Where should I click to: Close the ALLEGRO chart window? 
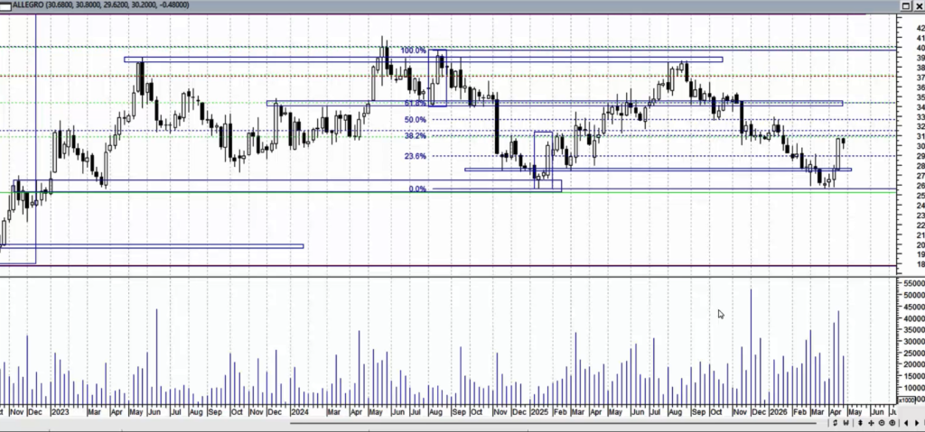(918, 5)
